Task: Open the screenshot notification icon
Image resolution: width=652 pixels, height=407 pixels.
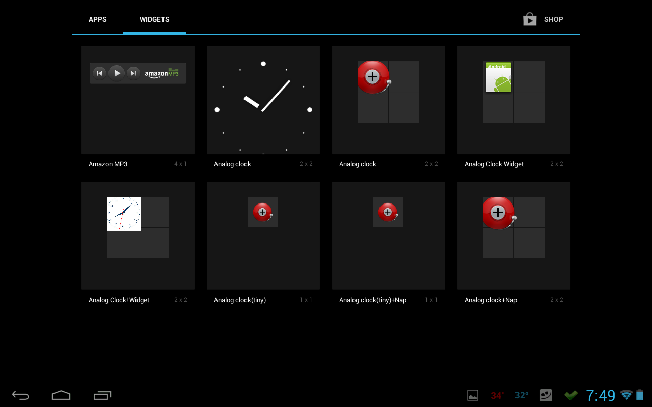Action: pyautogui.click(x=472, y=395)
